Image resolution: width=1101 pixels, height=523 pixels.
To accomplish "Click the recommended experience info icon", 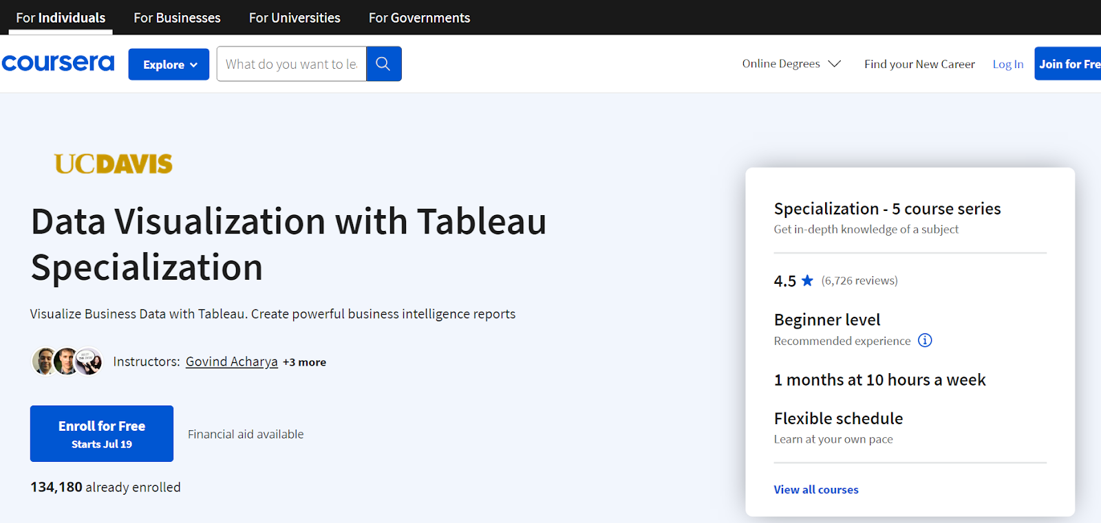I will 925,341.
